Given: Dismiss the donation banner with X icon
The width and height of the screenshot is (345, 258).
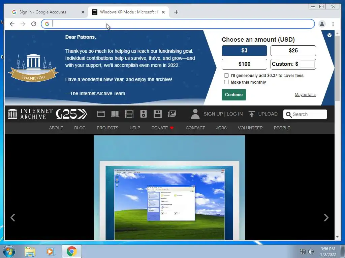Looking at the screenshot, I should 330,35.
